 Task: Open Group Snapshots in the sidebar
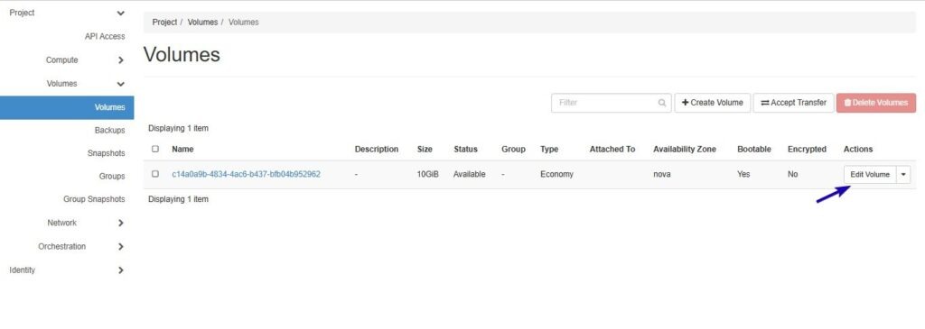pyautogui.click(x=94, y=199)
